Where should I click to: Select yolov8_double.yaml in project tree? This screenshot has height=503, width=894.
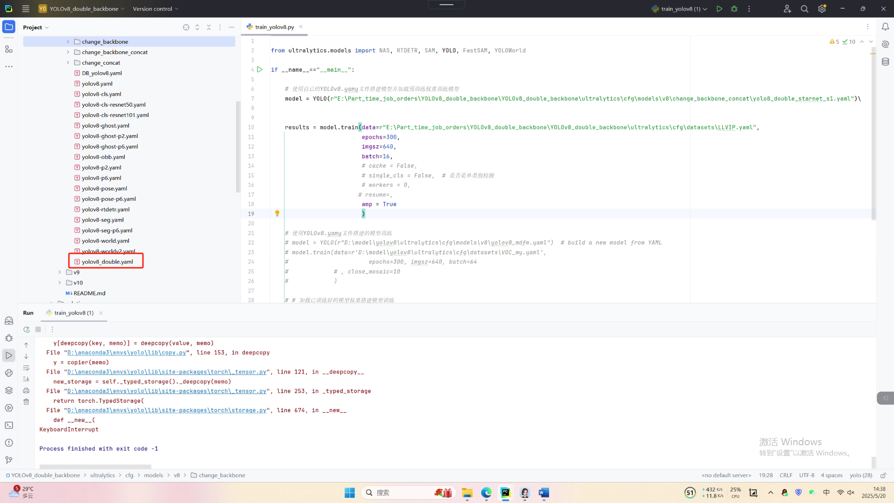[x=107, y=262]
